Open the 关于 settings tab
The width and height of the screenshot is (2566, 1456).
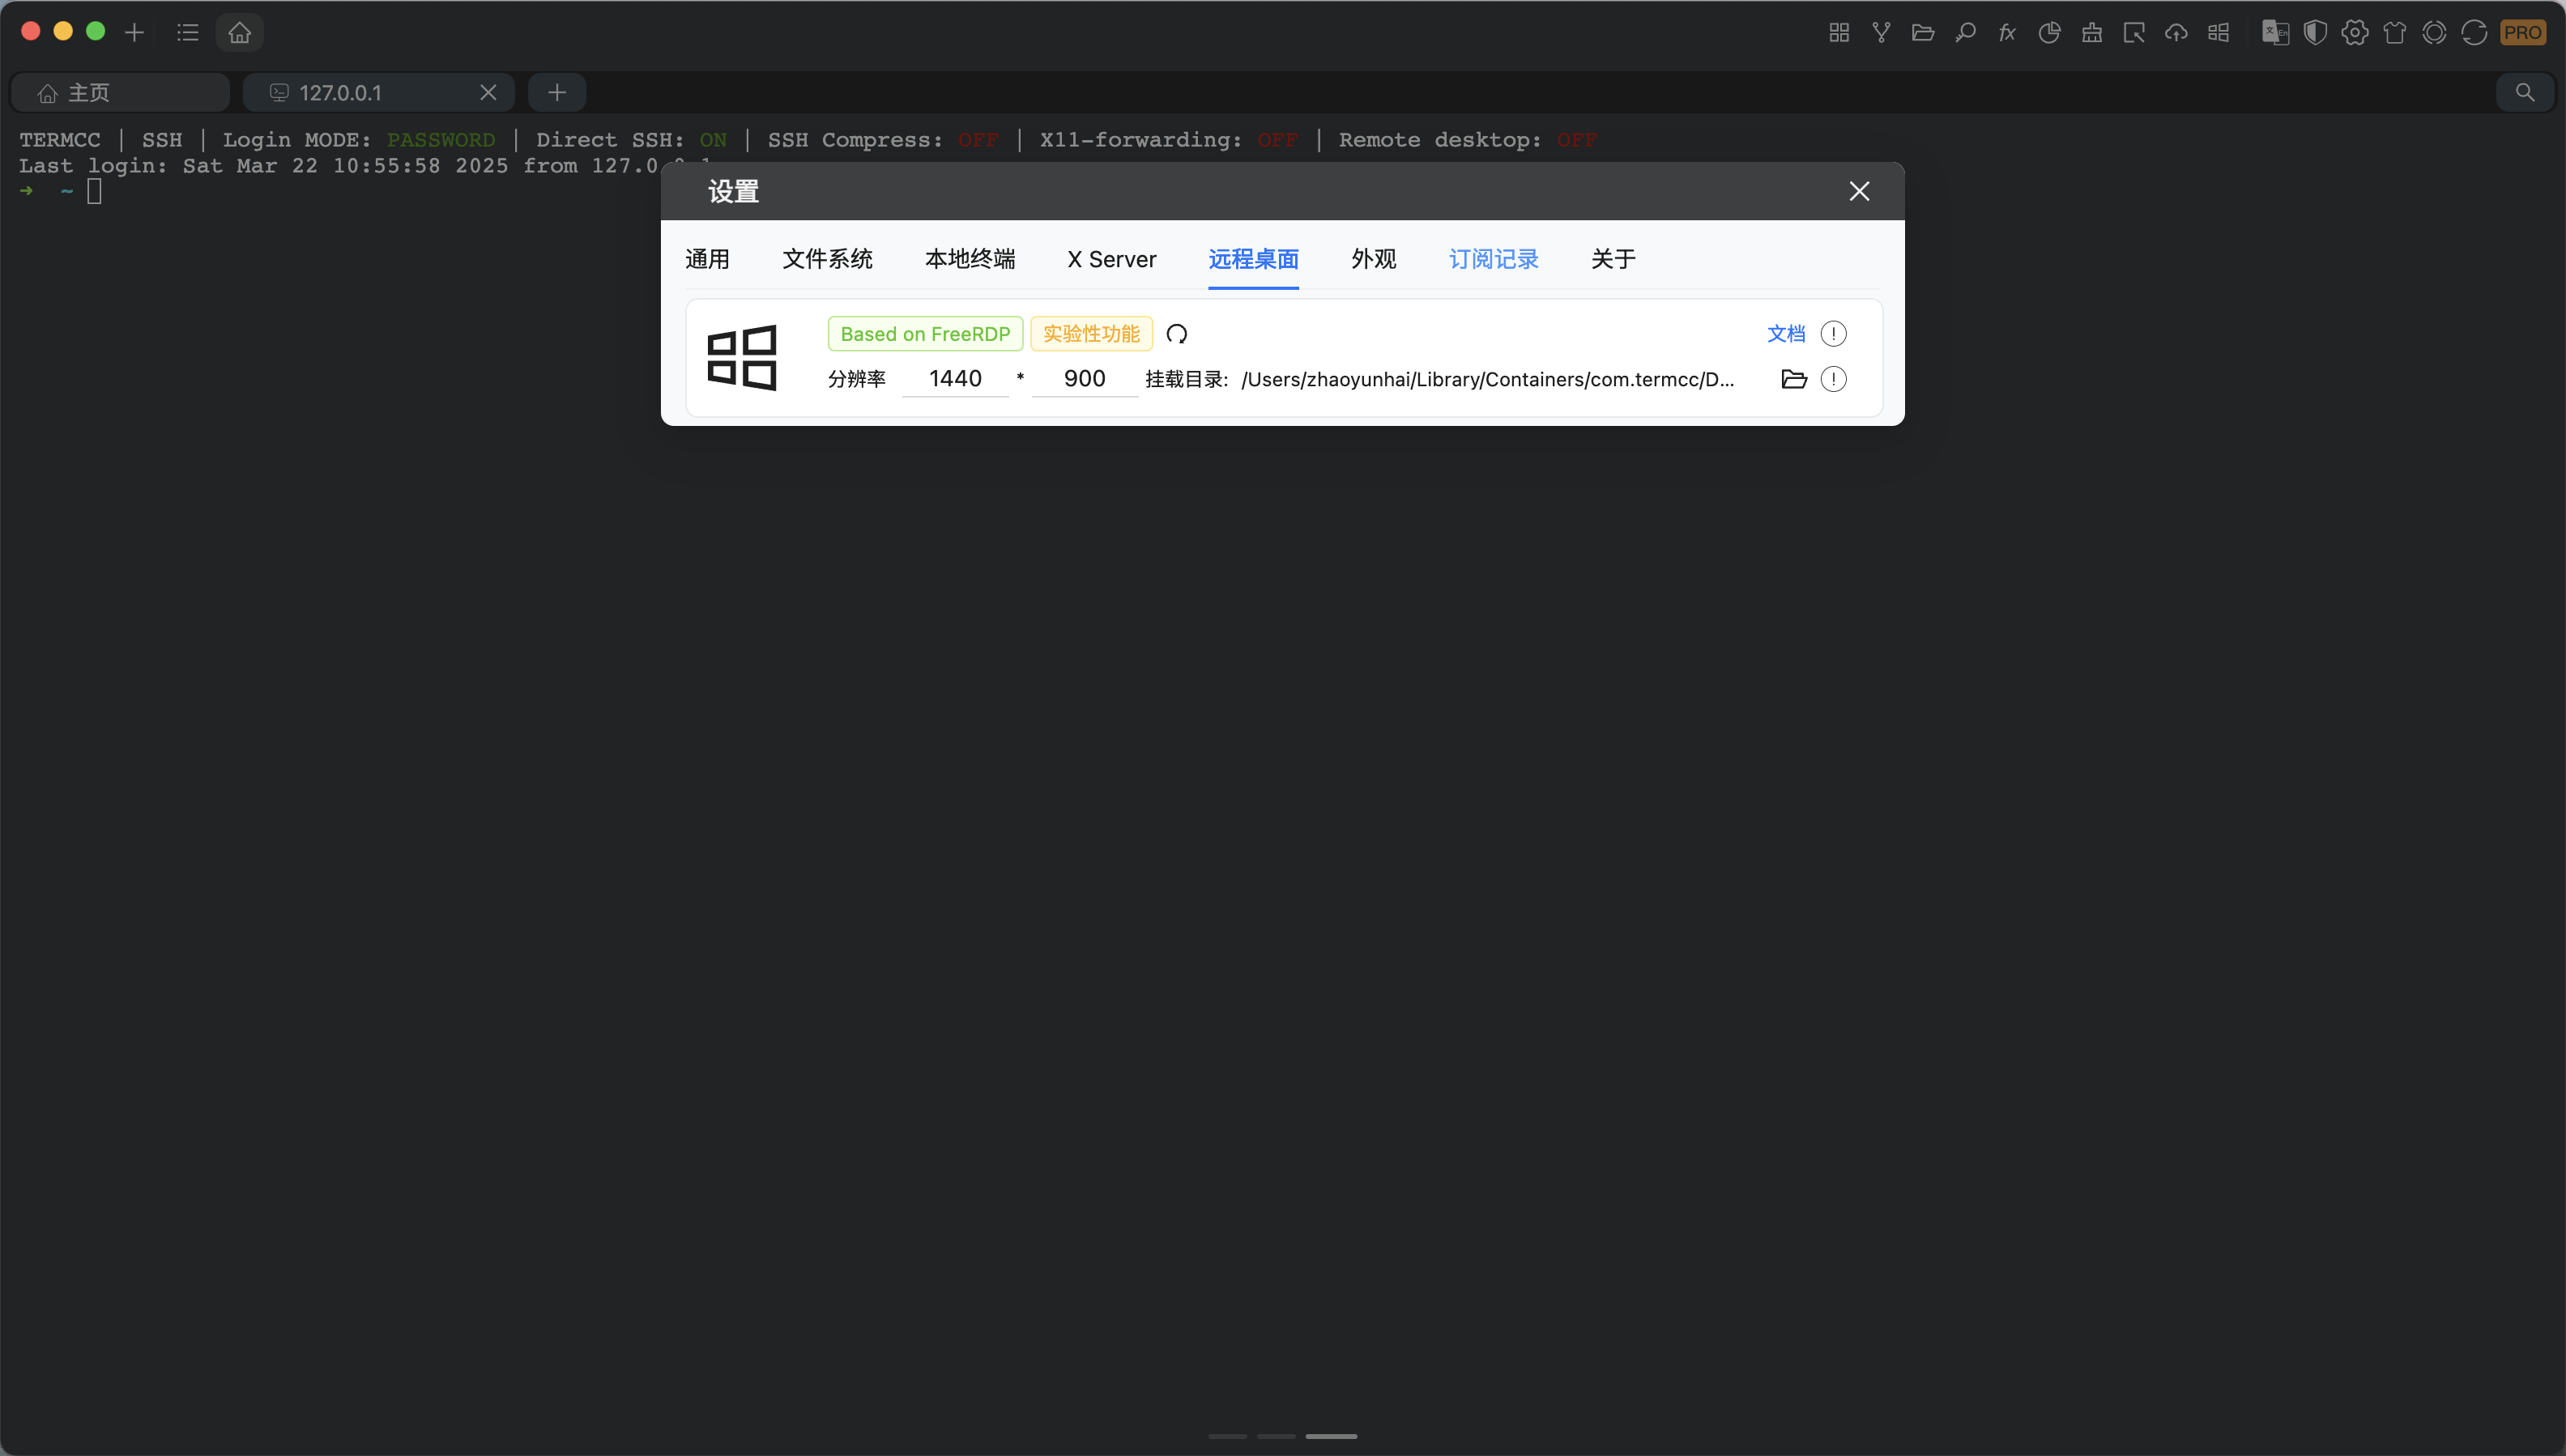(1613, 259)
